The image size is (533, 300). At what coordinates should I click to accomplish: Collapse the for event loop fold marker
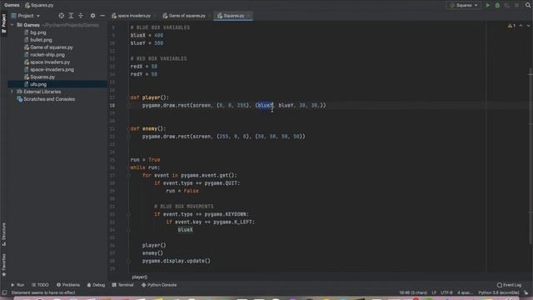pyautogui.click(x=128, y=175)
